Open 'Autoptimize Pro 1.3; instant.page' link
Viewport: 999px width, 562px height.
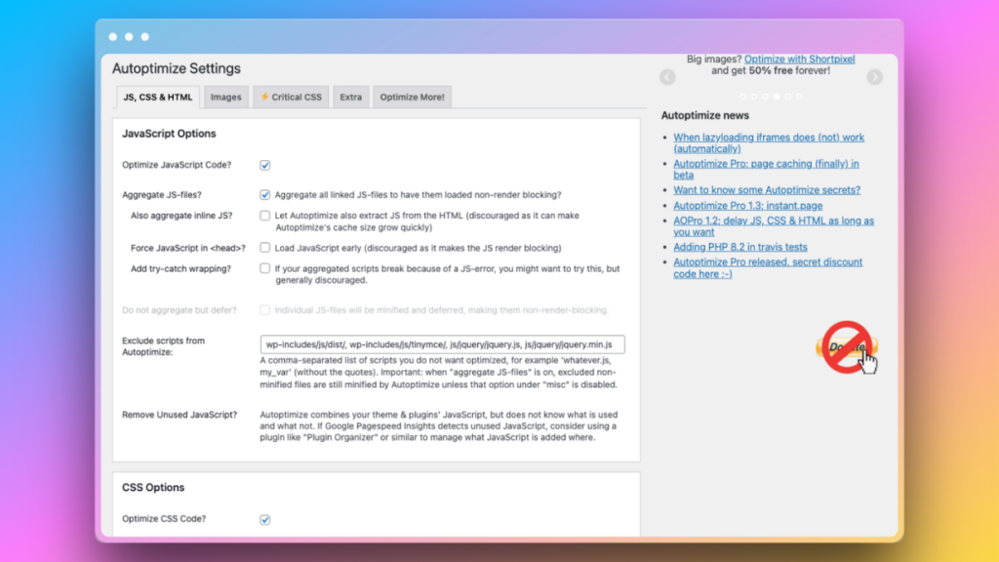coord(748,205)
